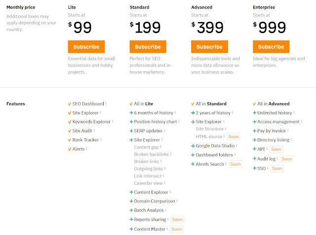Image resolution: width=316 pixels, height=235 pixels.
Task: Click the $999 Enterprise price
Action: tap(270, 28)
